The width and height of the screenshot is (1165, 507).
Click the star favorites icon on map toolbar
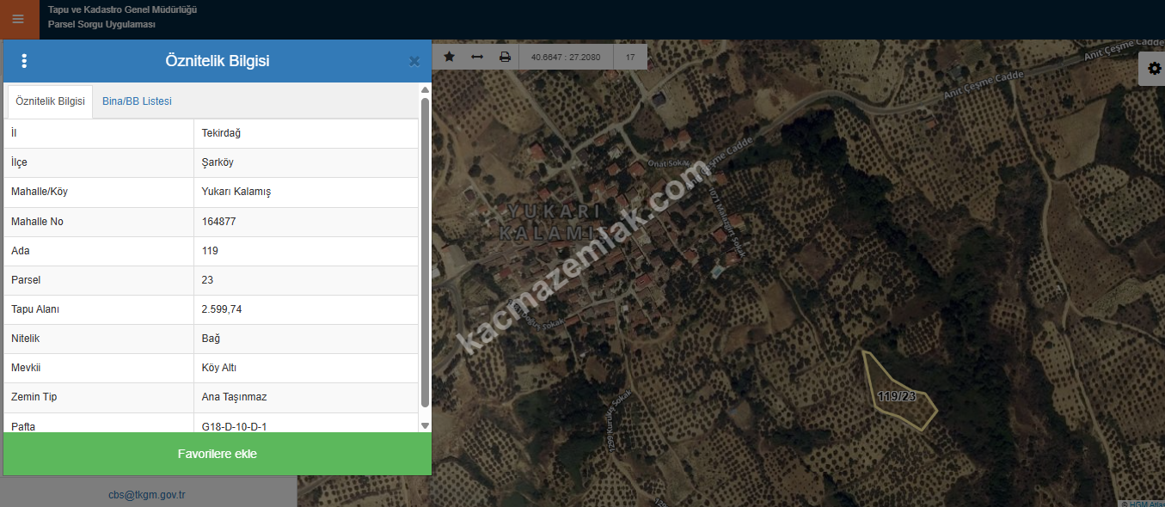pyautogui.click(x=449, y=57)
